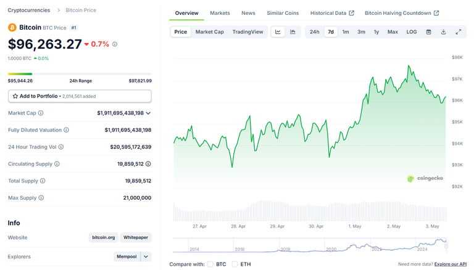Switch chart to Market Cap mode

[x=209, y=31]
